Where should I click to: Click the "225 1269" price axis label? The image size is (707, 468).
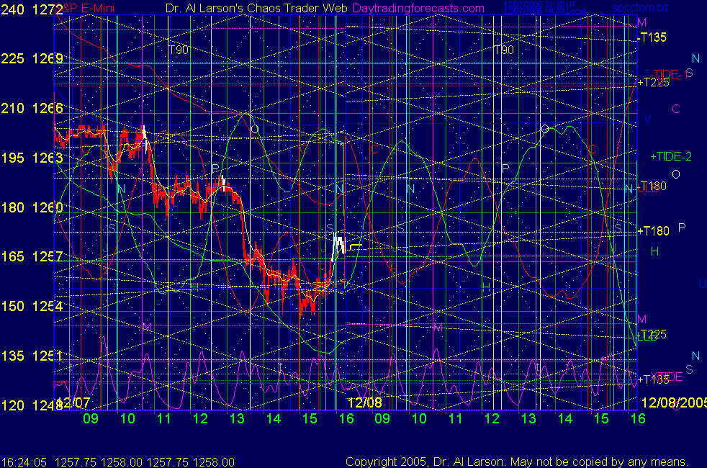click(x=32, y=58)
